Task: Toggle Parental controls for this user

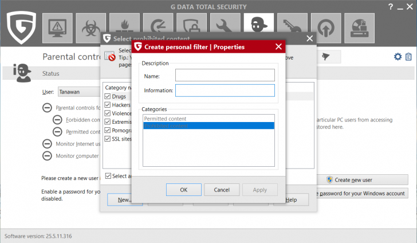Action: [47, 108]
